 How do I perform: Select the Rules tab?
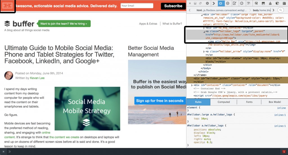tap(198, 102)
